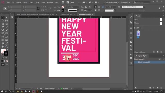Image resolution: width=165 pixels, height=93 pixels.
Task: Toggle formatting affects container button
Action: pyautogui.click(x=3, y=58)
